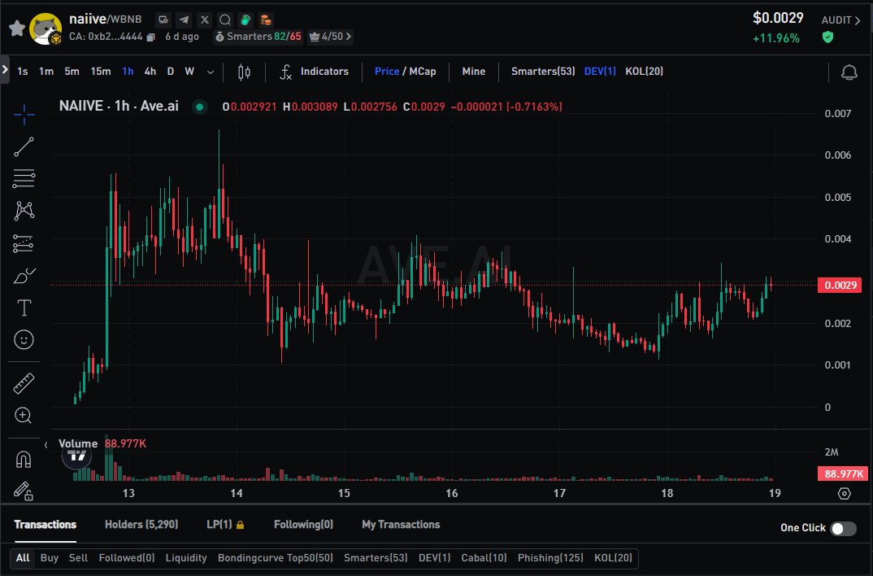Open the candlestick chart type selector
This screenshot has height=576, width=873.
244,72
